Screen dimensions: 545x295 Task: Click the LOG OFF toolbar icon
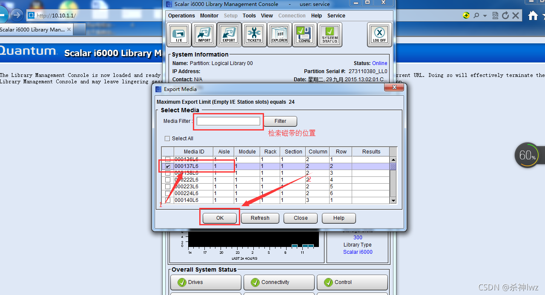coord(379,34)
